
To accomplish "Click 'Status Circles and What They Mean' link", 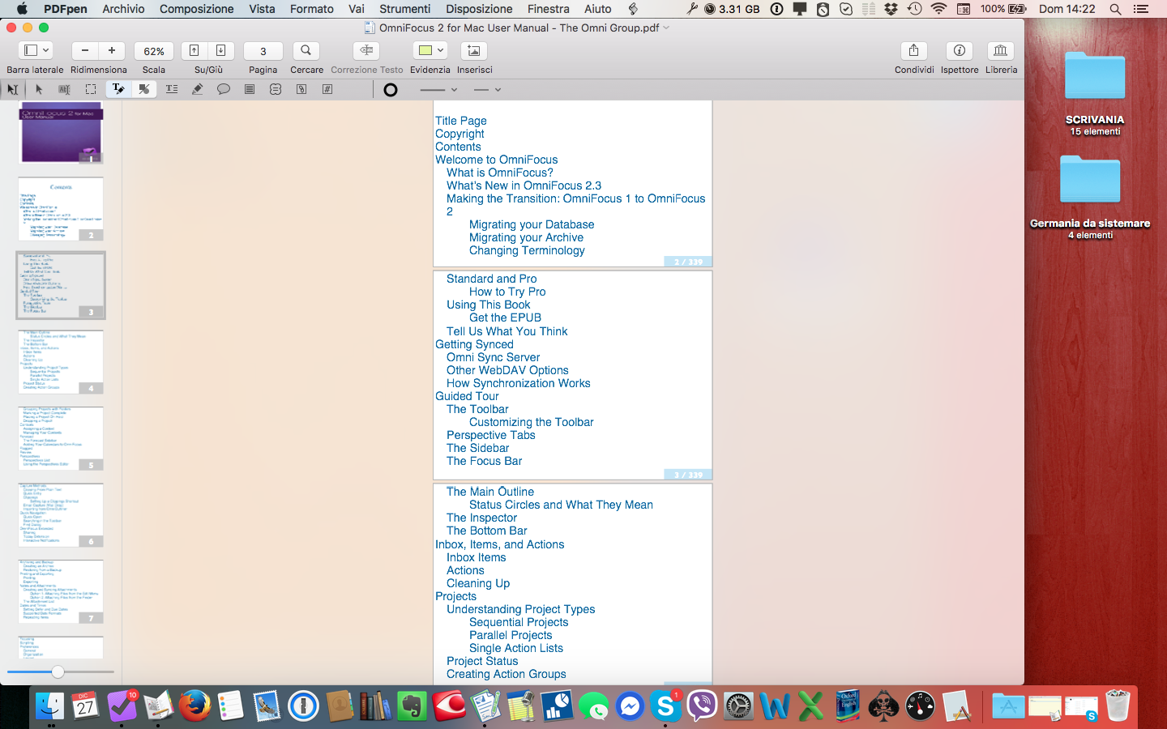I will click(x=561, y=505).
